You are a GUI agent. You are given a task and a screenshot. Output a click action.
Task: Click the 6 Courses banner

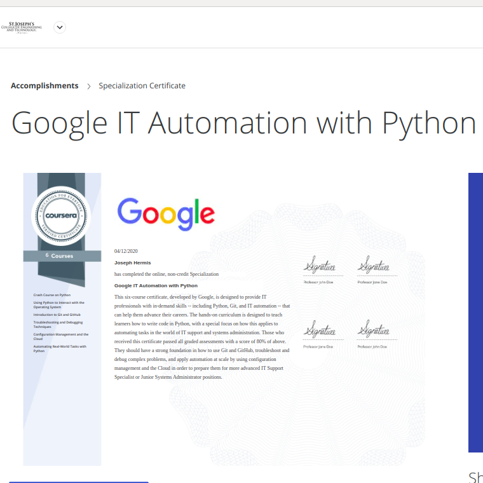[x=62, y=256]
